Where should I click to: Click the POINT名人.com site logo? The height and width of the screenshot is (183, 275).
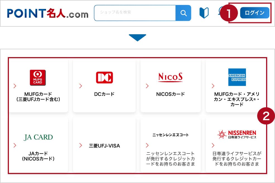click(48, 13)
